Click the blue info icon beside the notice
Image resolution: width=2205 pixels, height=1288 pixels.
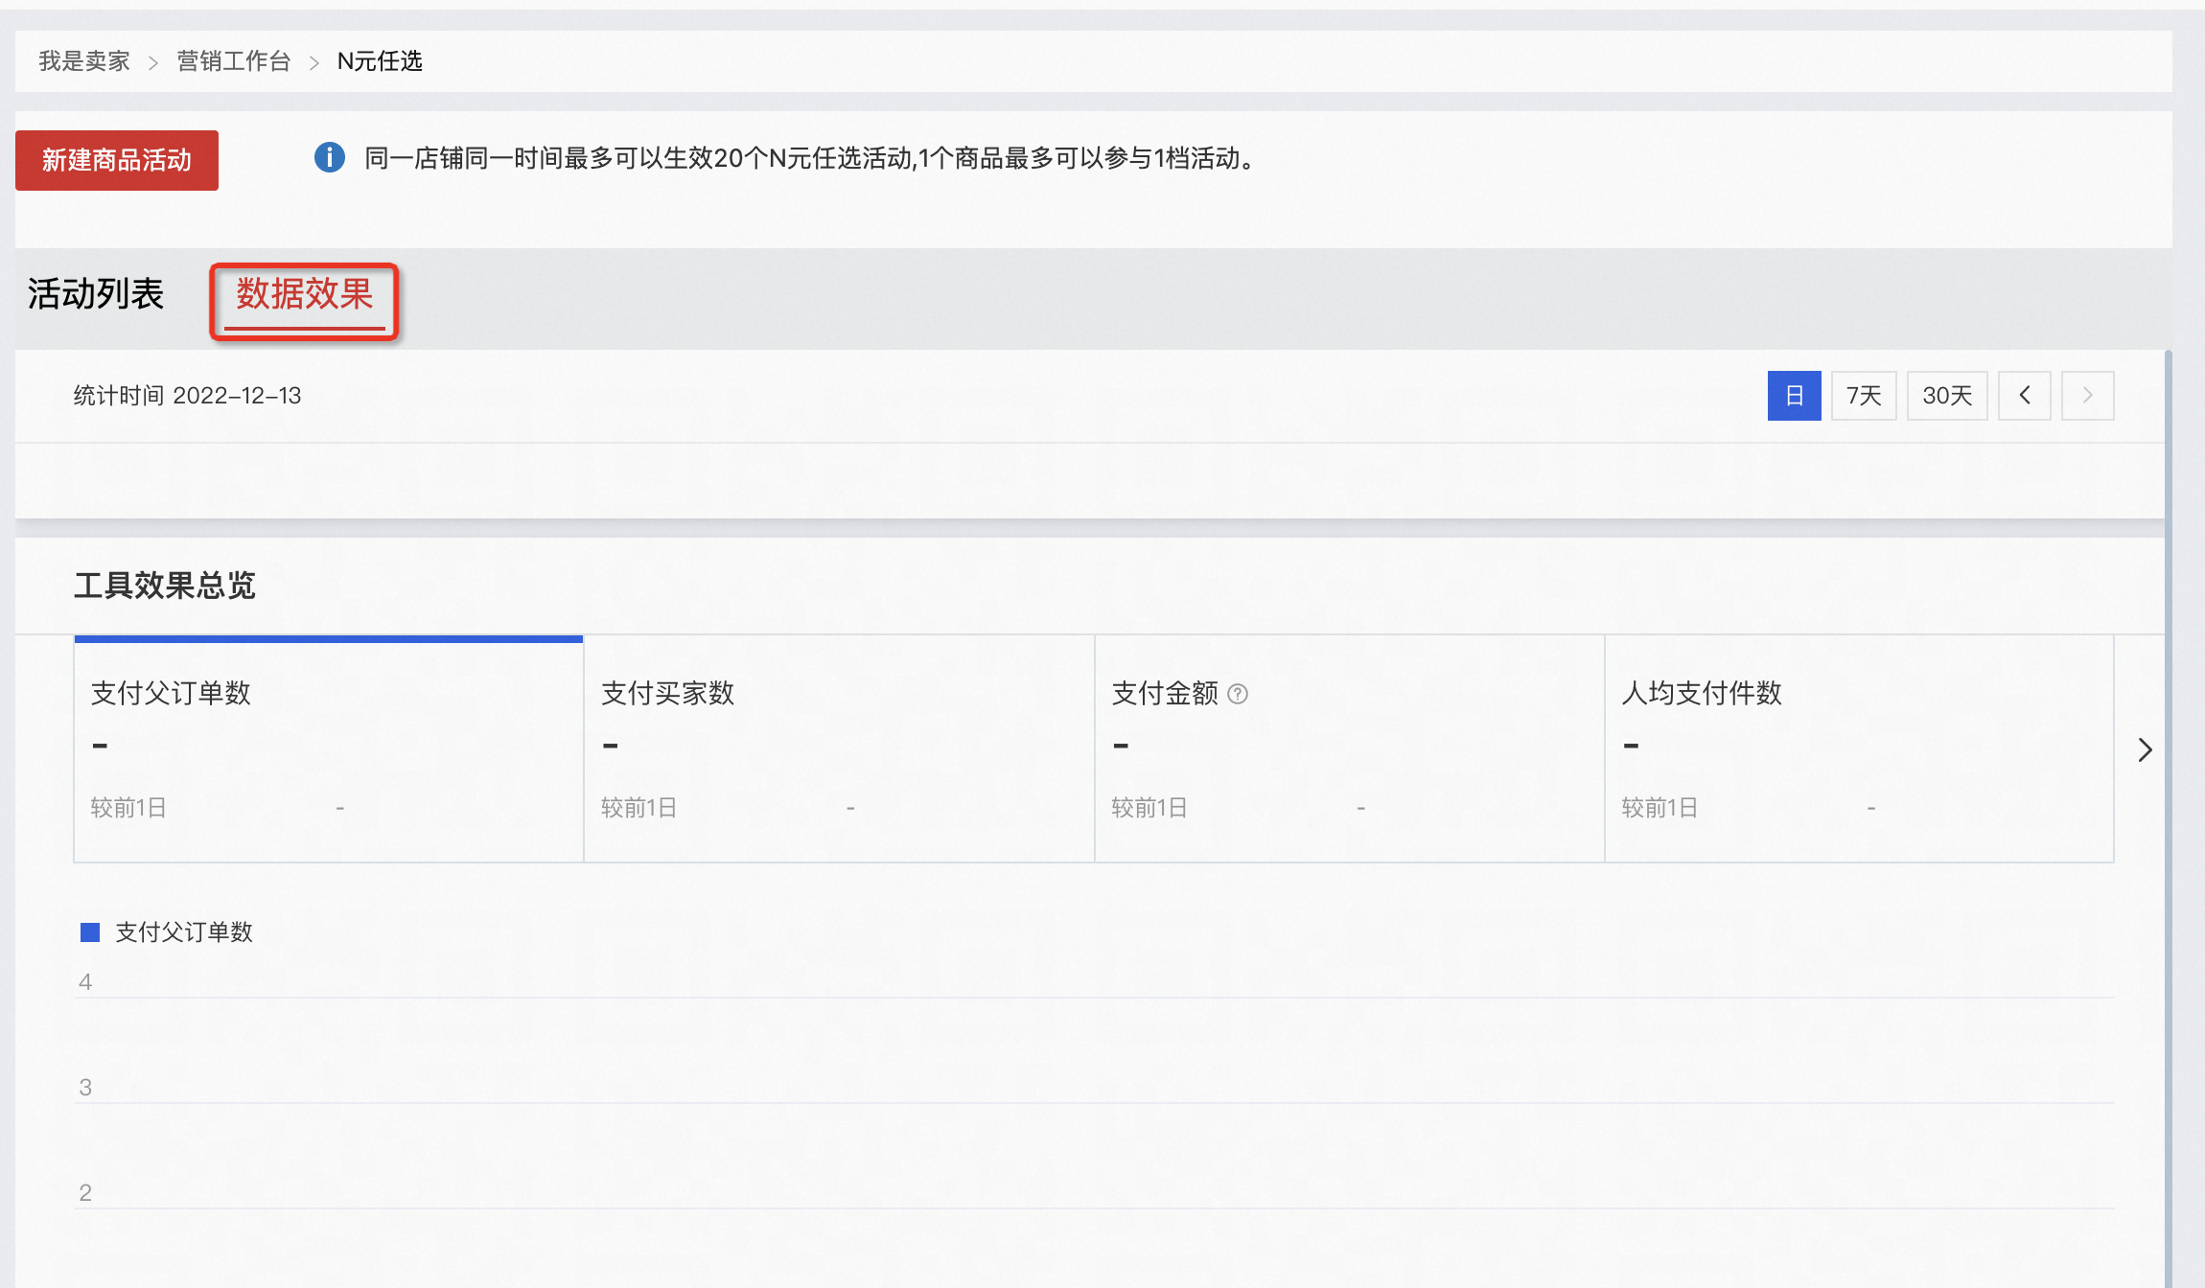pyautogui.click(x=330, y=157)
